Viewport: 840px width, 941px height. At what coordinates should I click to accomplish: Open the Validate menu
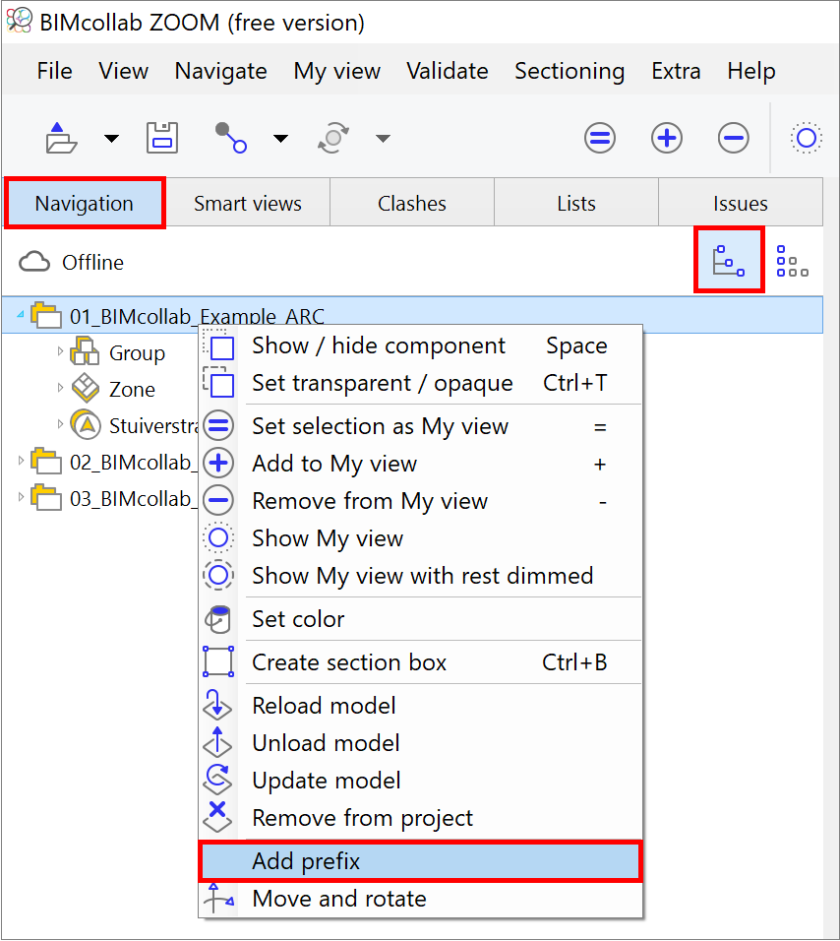pos(448,71)
